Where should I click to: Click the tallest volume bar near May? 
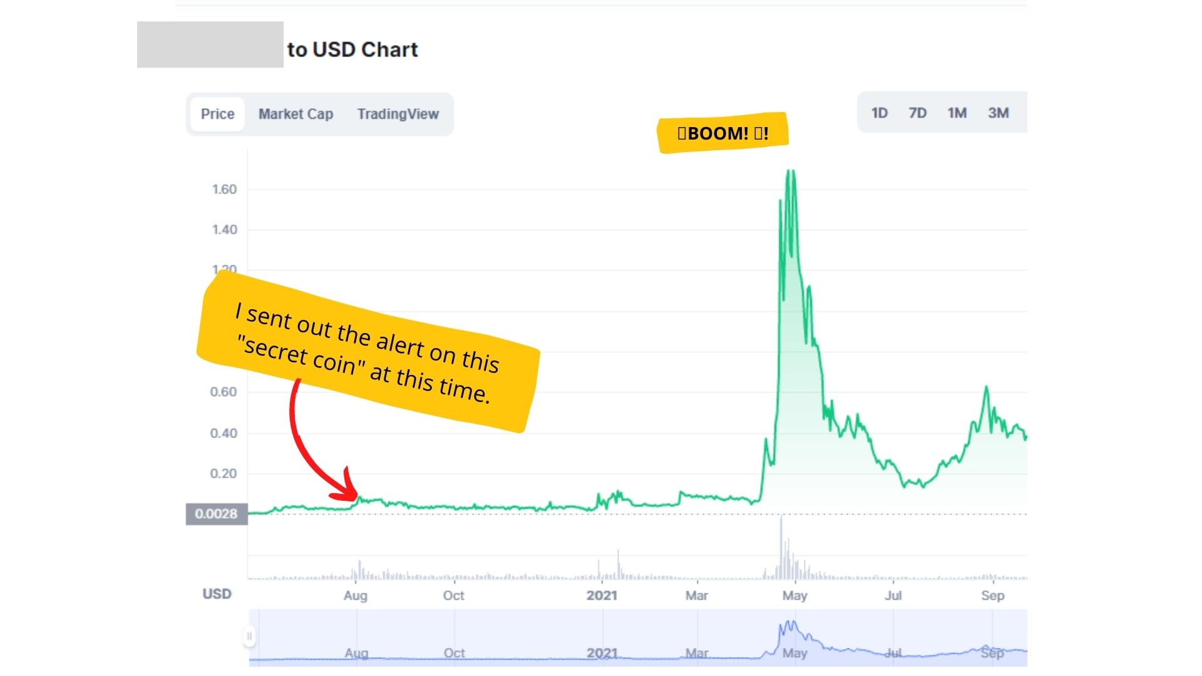(781, 548)
